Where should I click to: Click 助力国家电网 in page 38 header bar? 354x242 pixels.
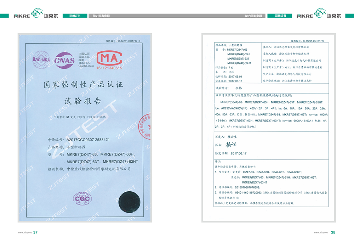(253, 16)
